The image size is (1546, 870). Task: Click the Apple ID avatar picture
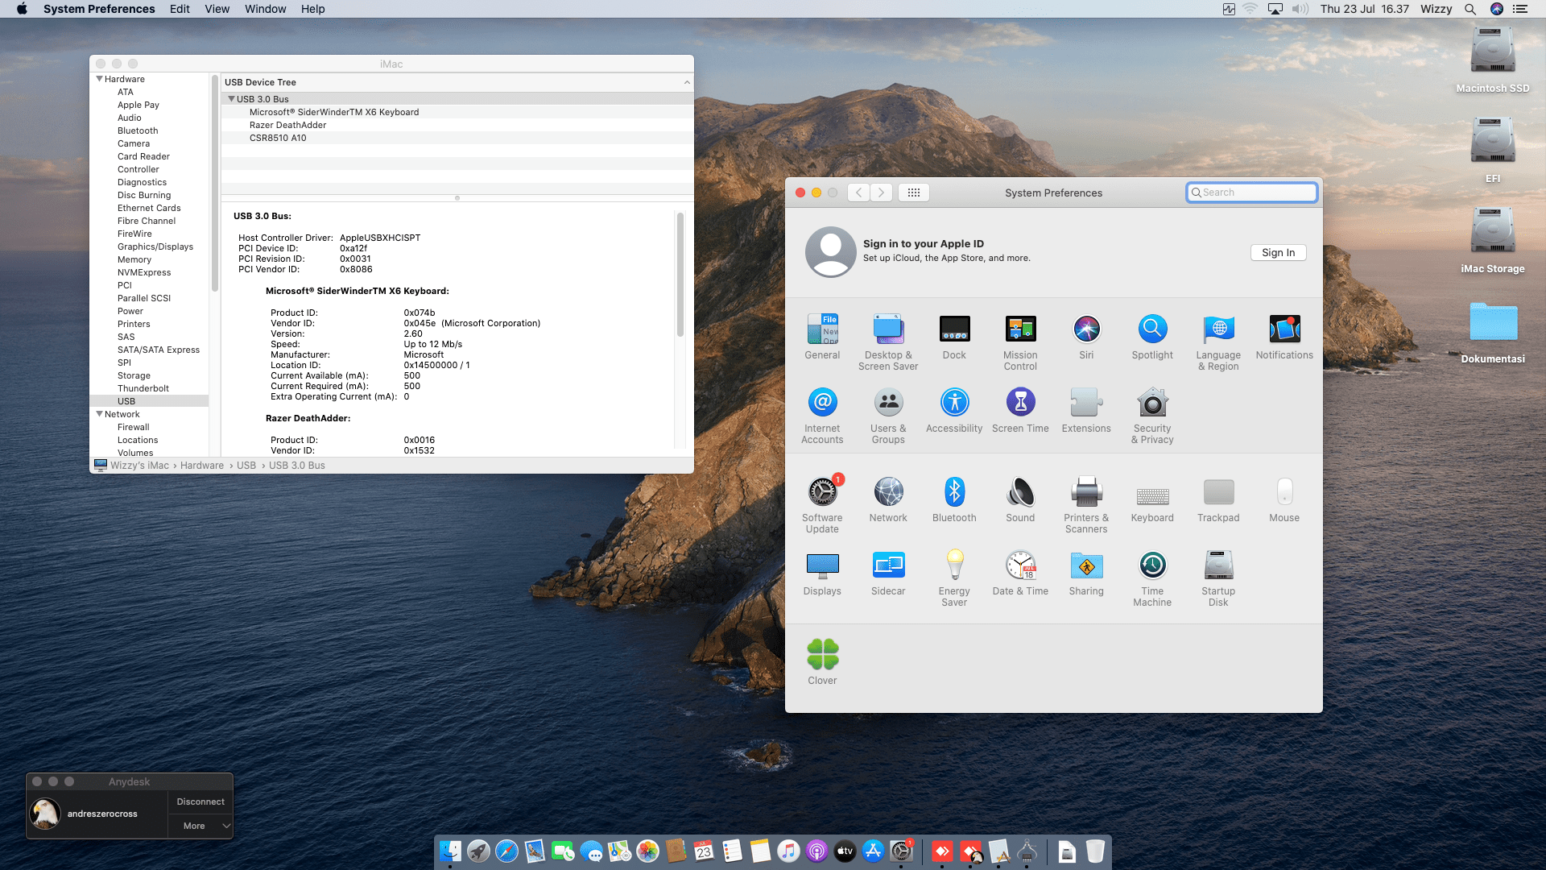coord(830,251)
